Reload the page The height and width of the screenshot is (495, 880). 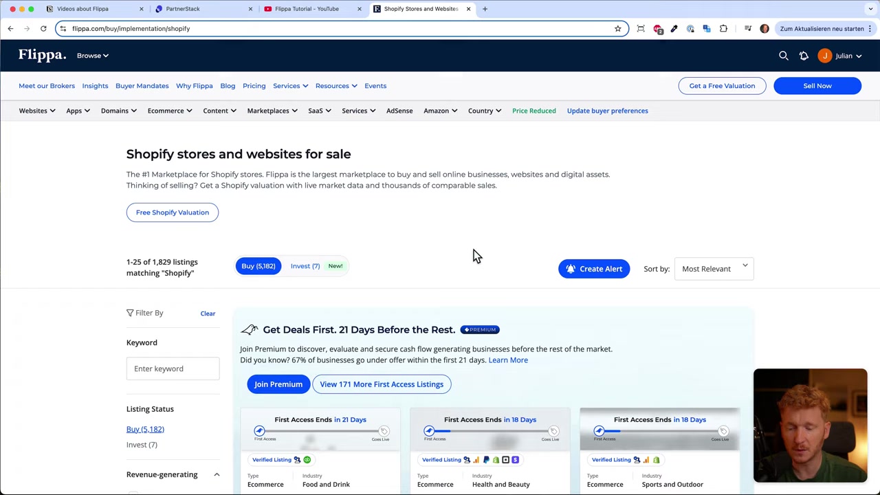(x=43, y=28)
